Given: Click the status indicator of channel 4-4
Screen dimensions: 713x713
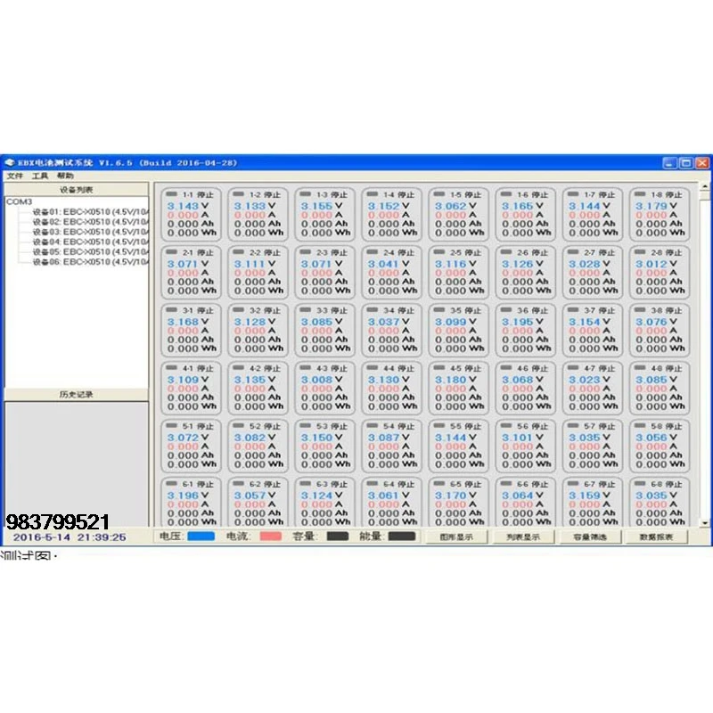Looking at the screenshot, I should 373,367.
